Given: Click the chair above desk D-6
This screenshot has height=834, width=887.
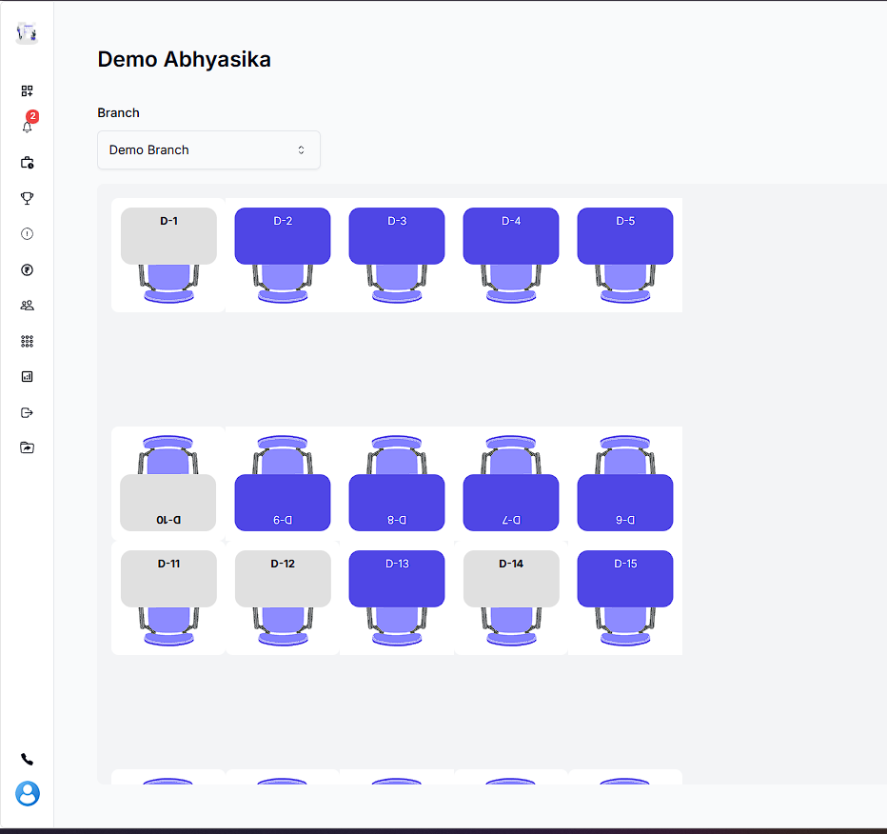Looking at the screenshot, I should point(625,455).
